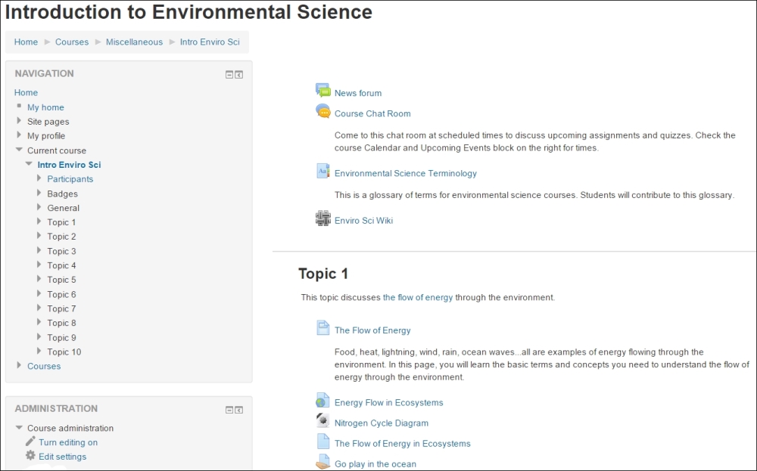Select Topic 7 in Navigation tree
The width and height of the screenshot is (757, 471).
(x=61, y=308)
